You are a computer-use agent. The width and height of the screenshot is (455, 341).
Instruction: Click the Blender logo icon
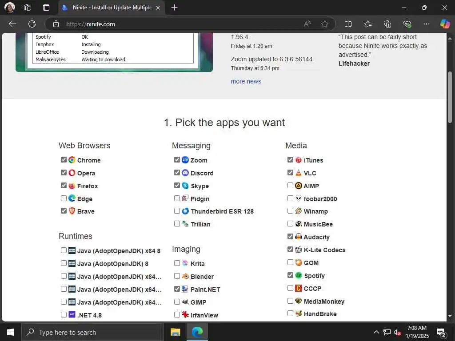185,276
